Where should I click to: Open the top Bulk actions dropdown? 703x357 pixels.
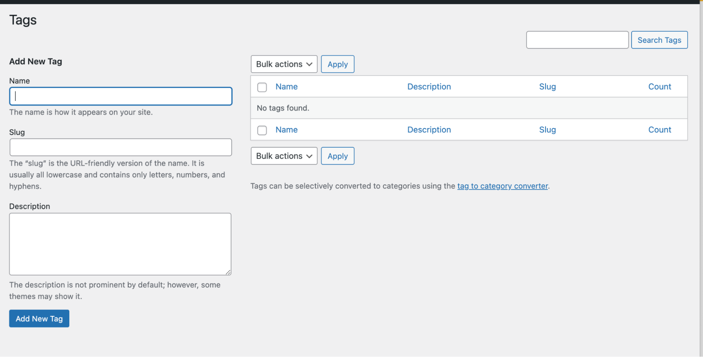(x=284, y=64)
